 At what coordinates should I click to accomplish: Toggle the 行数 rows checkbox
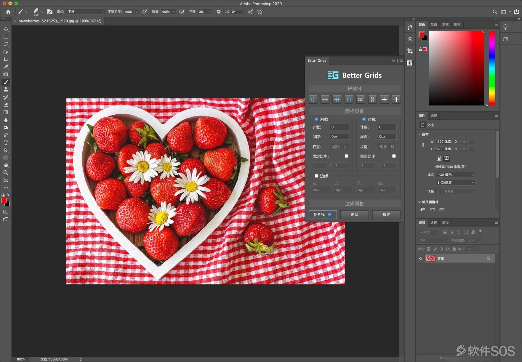(x=364, y=119)
